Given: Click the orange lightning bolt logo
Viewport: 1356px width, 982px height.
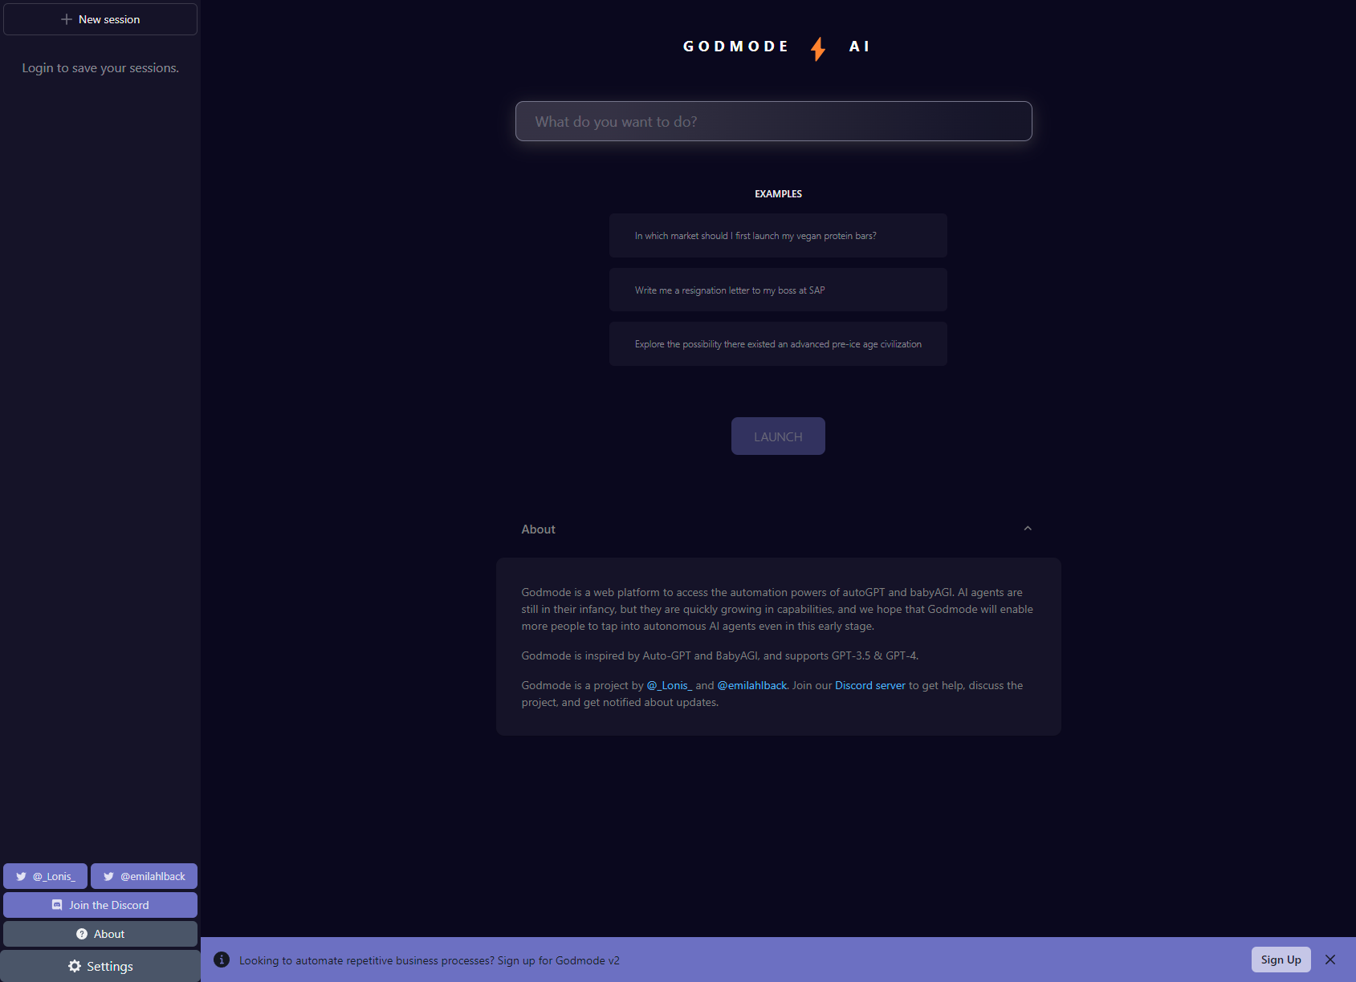Looking at the screenshot, I should click(818, 48).
